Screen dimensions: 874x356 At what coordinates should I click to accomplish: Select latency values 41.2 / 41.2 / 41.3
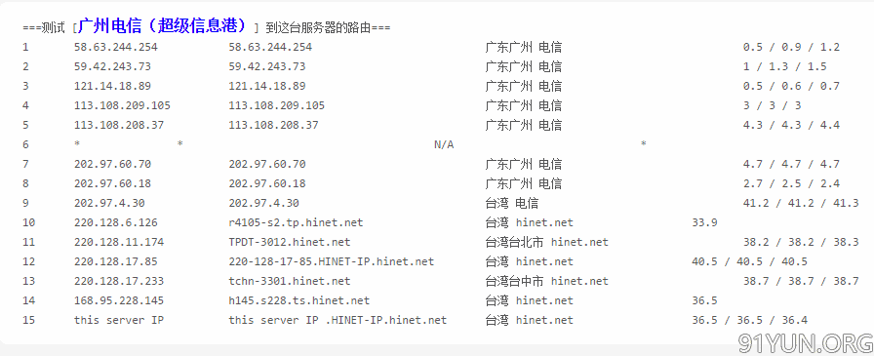click(801, 203)
